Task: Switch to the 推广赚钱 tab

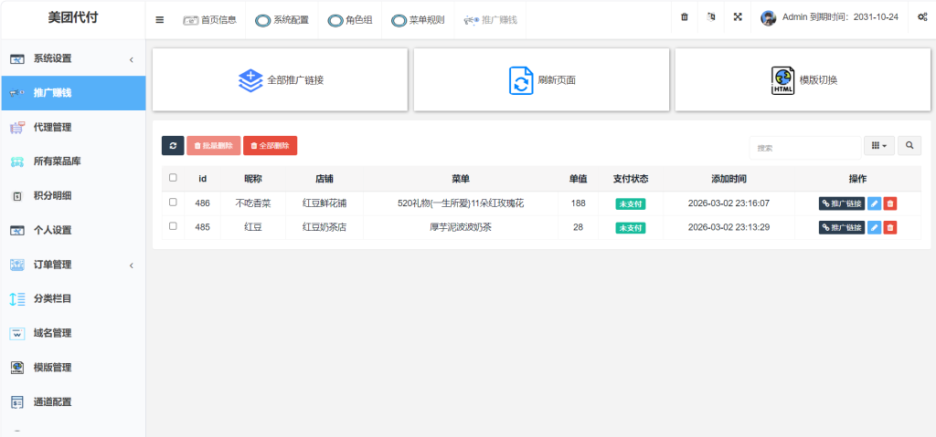Action: pyautogui.click(x=490, y=20)
